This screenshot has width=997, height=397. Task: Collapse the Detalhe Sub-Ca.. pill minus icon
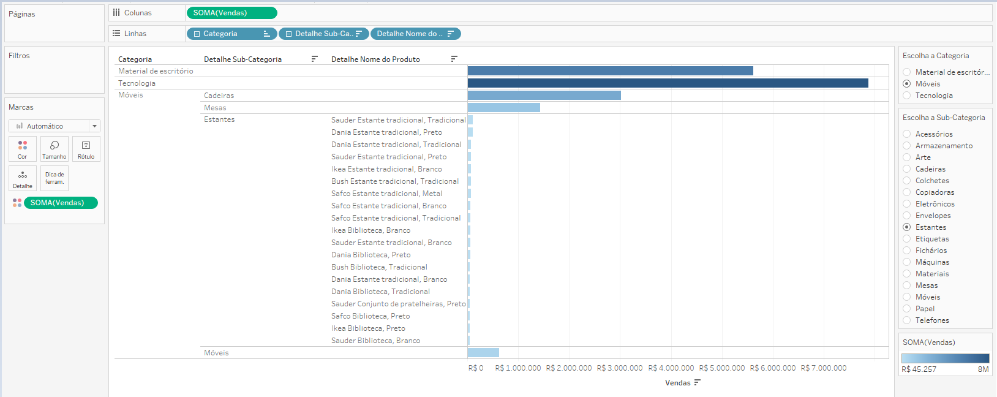click(288, 34)
